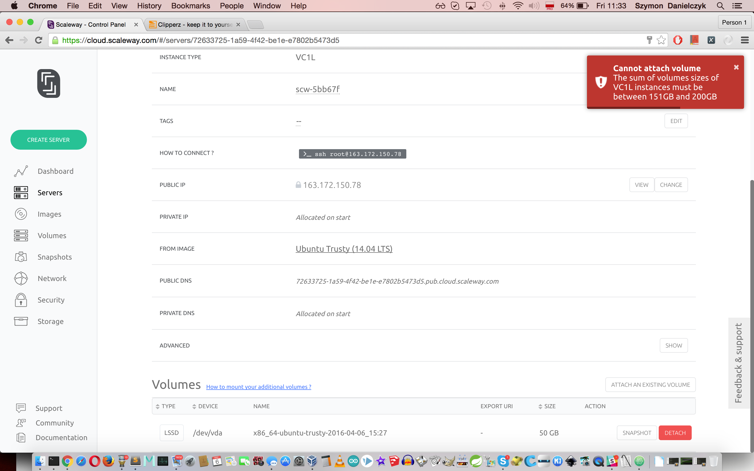754x471 pixels.
Task: Open Firefox from the Dock
Action: [x=108, y=461]
